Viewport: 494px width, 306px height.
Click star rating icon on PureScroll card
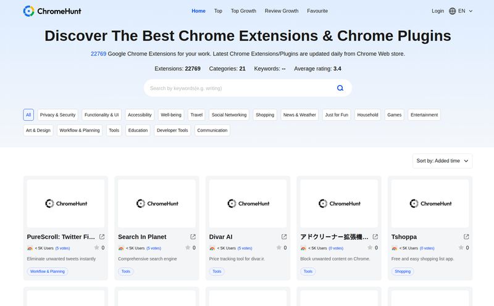click(96, 248)
